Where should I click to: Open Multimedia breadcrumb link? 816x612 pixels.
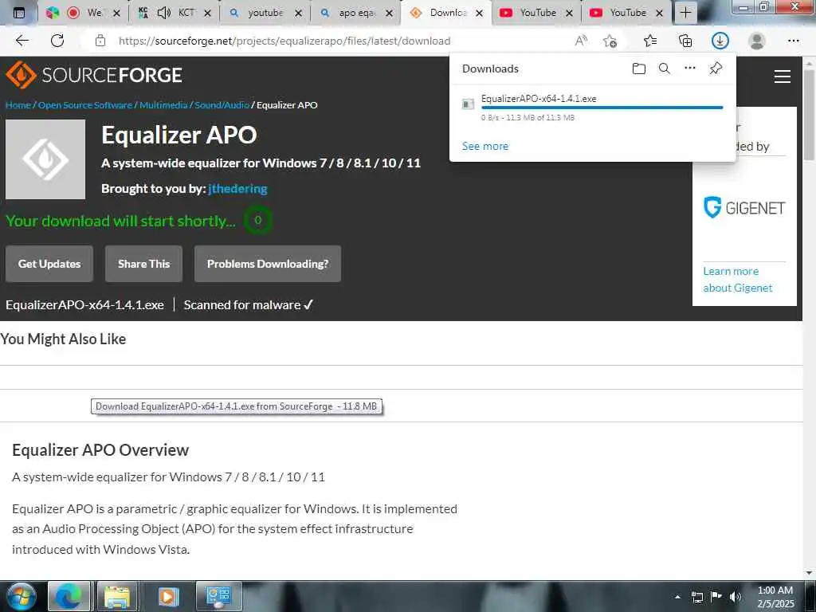(163, 105)
